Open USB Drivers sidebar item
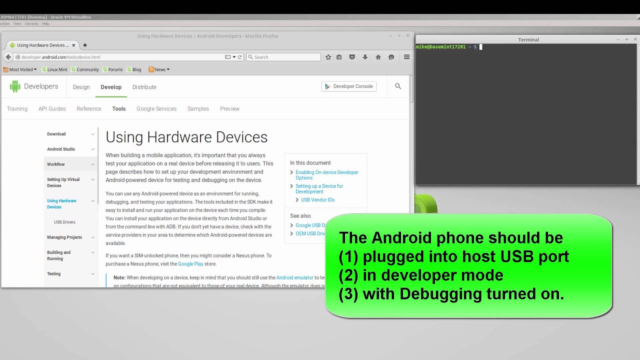The width and height of the screenshot is (640, 360). pos(64,222)
